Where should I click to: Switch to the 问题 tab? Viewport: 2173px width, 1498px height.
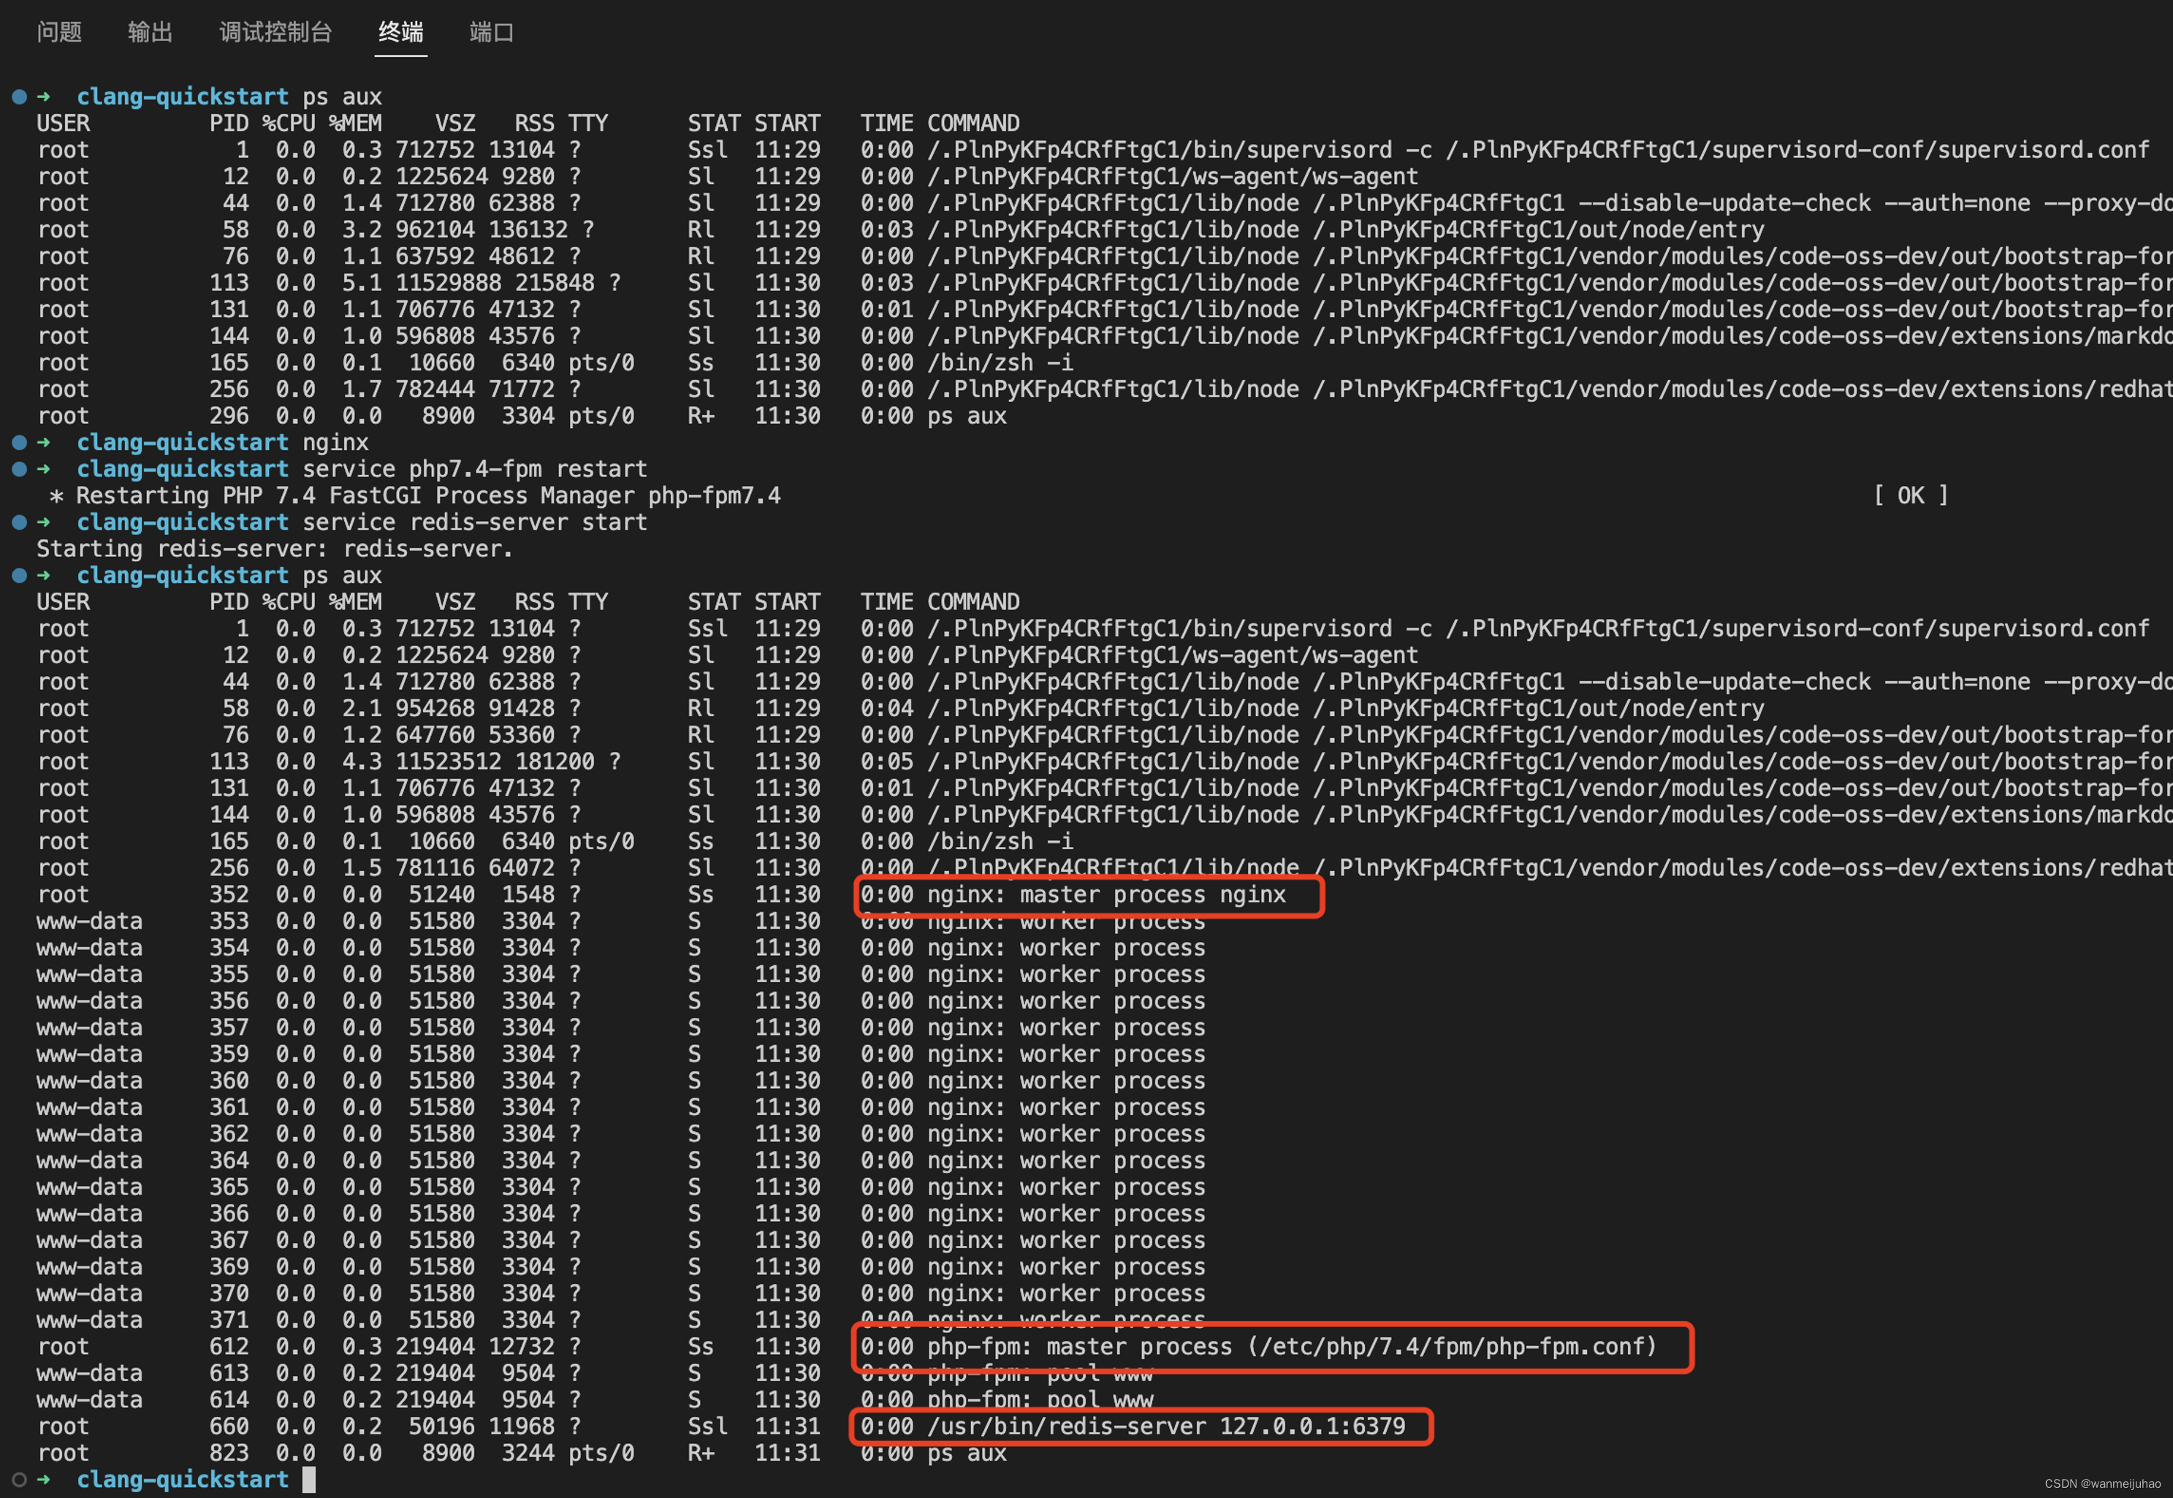click(59, 32)
